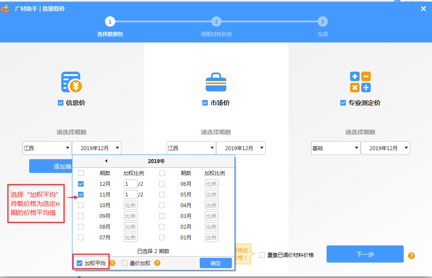Viewport: 432px width, 278px height.
Task: Go to previous year using left arrow
Action: click(x=106, y=161)
